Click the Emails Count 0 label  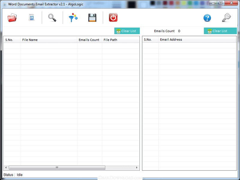[x=167, y=31]
